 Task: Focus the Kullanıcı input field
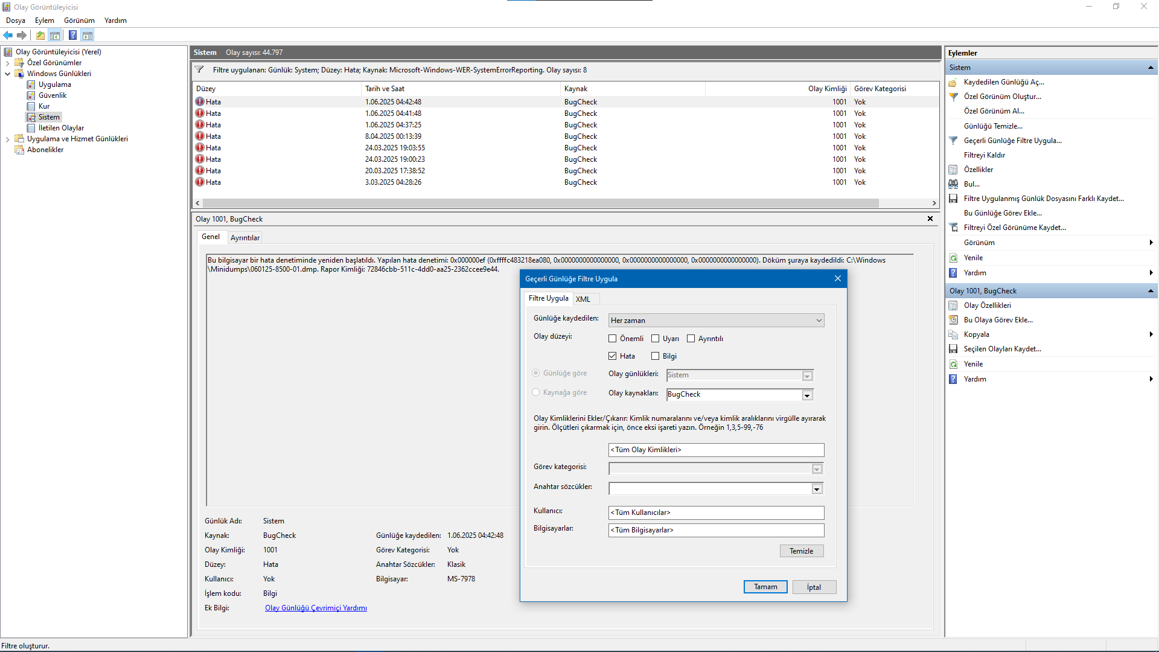coord(717,513)
